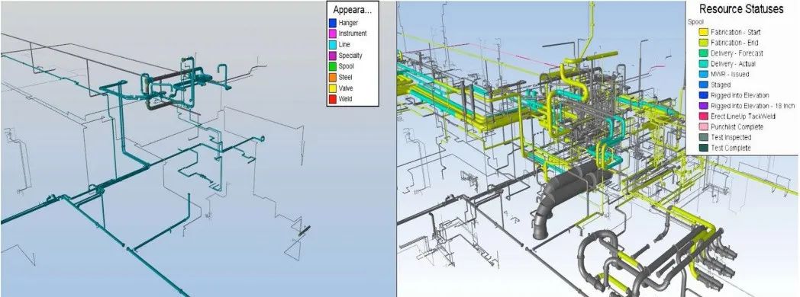
Task: Select the orange Steel swatch
Action: [333, 78]
